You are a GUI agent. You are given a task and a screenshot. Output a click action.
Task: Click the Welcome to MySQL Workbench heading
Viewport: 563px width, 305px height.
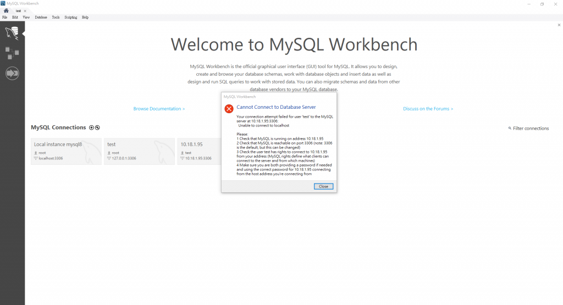coord(294,45)
